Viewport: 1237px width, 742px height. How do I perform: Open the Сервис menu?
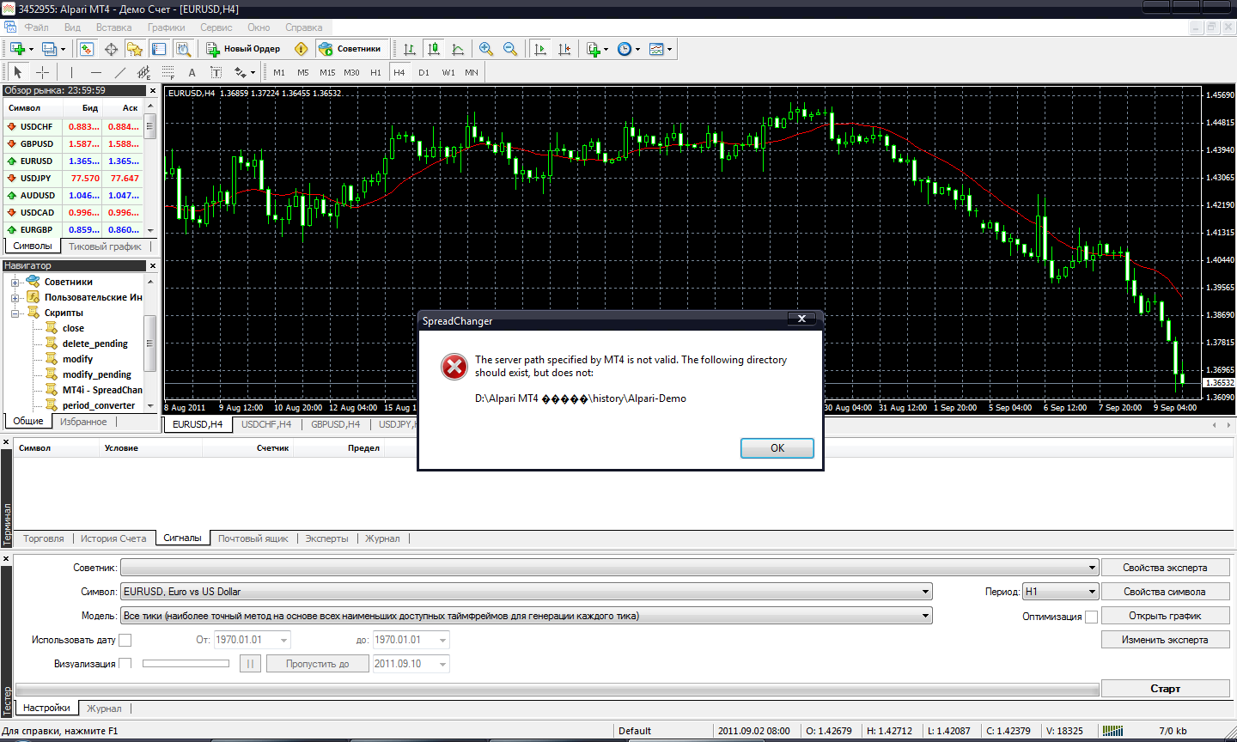(216, 27)
